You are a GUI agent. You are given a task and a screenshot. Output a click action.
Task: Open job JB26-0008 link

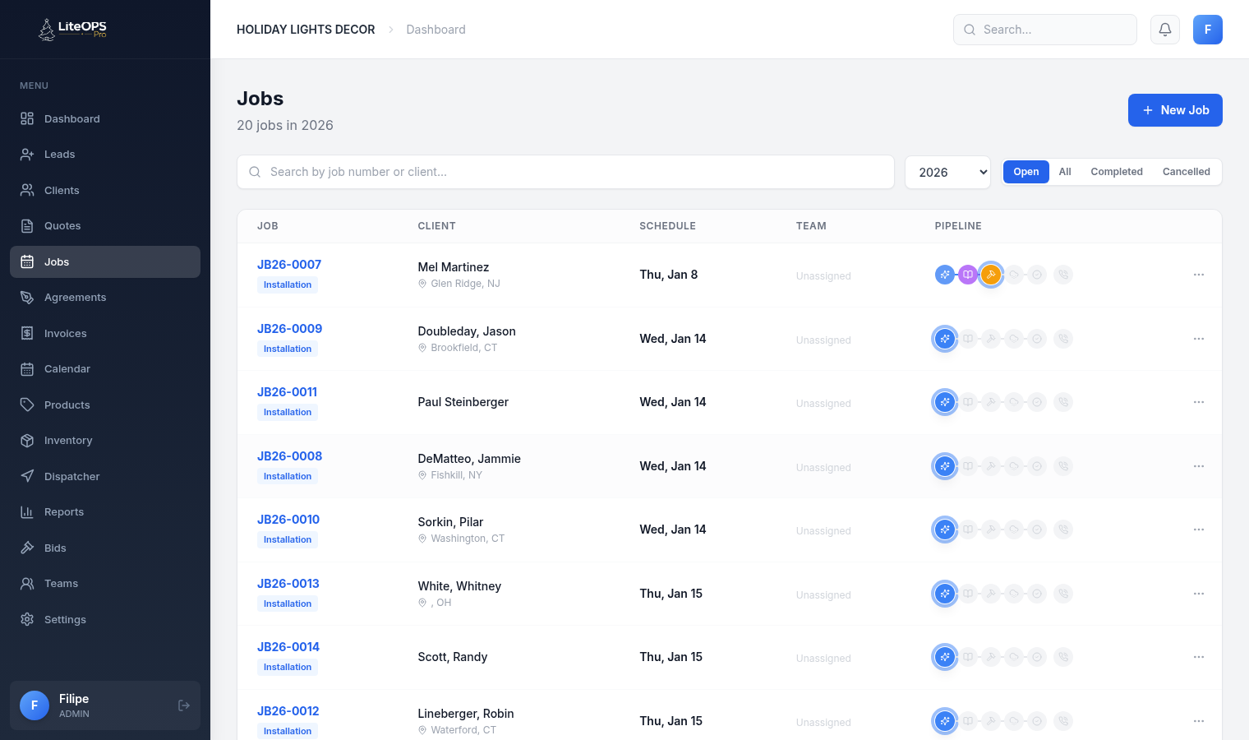point(289,456)
